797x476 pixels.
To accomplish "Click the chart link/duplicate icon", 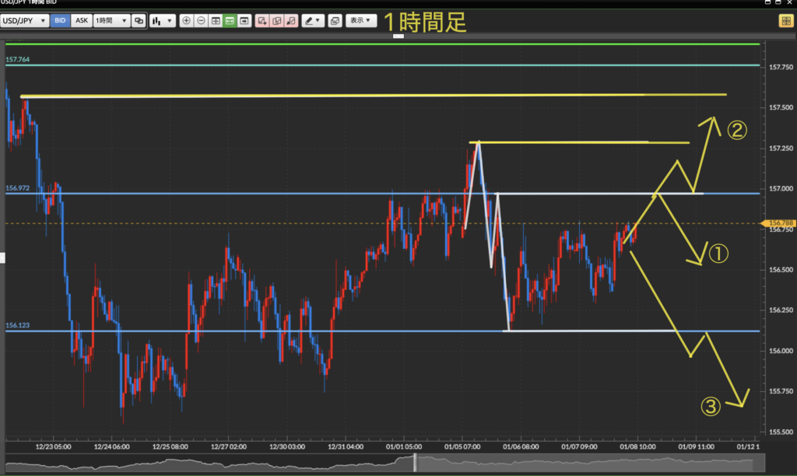I will 139,21.
